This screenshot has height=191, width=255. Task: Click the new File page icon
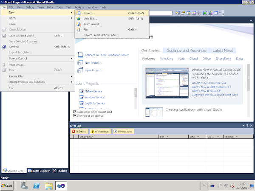pyautogui.click(x=79, y=30)
